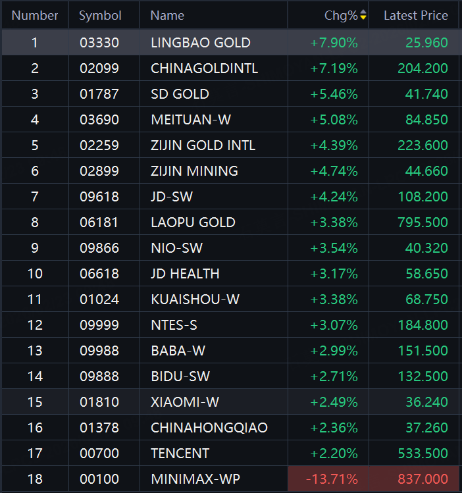This screenshot has height=493, width=462.
Task: Click the 223.600 latest price
Action: tap(423, 145)
